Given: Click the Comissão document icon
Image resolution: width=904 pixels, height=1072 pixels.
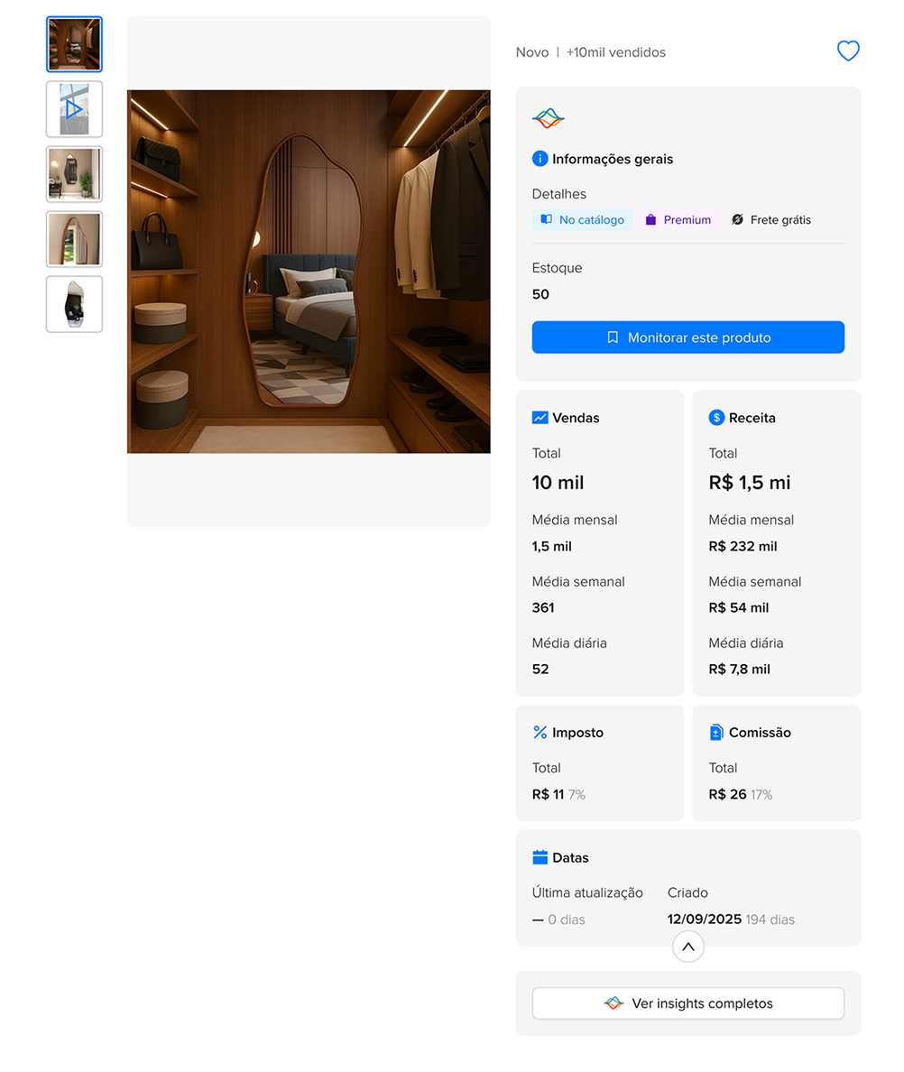Looking at the screenshot, I should (717, 733).
